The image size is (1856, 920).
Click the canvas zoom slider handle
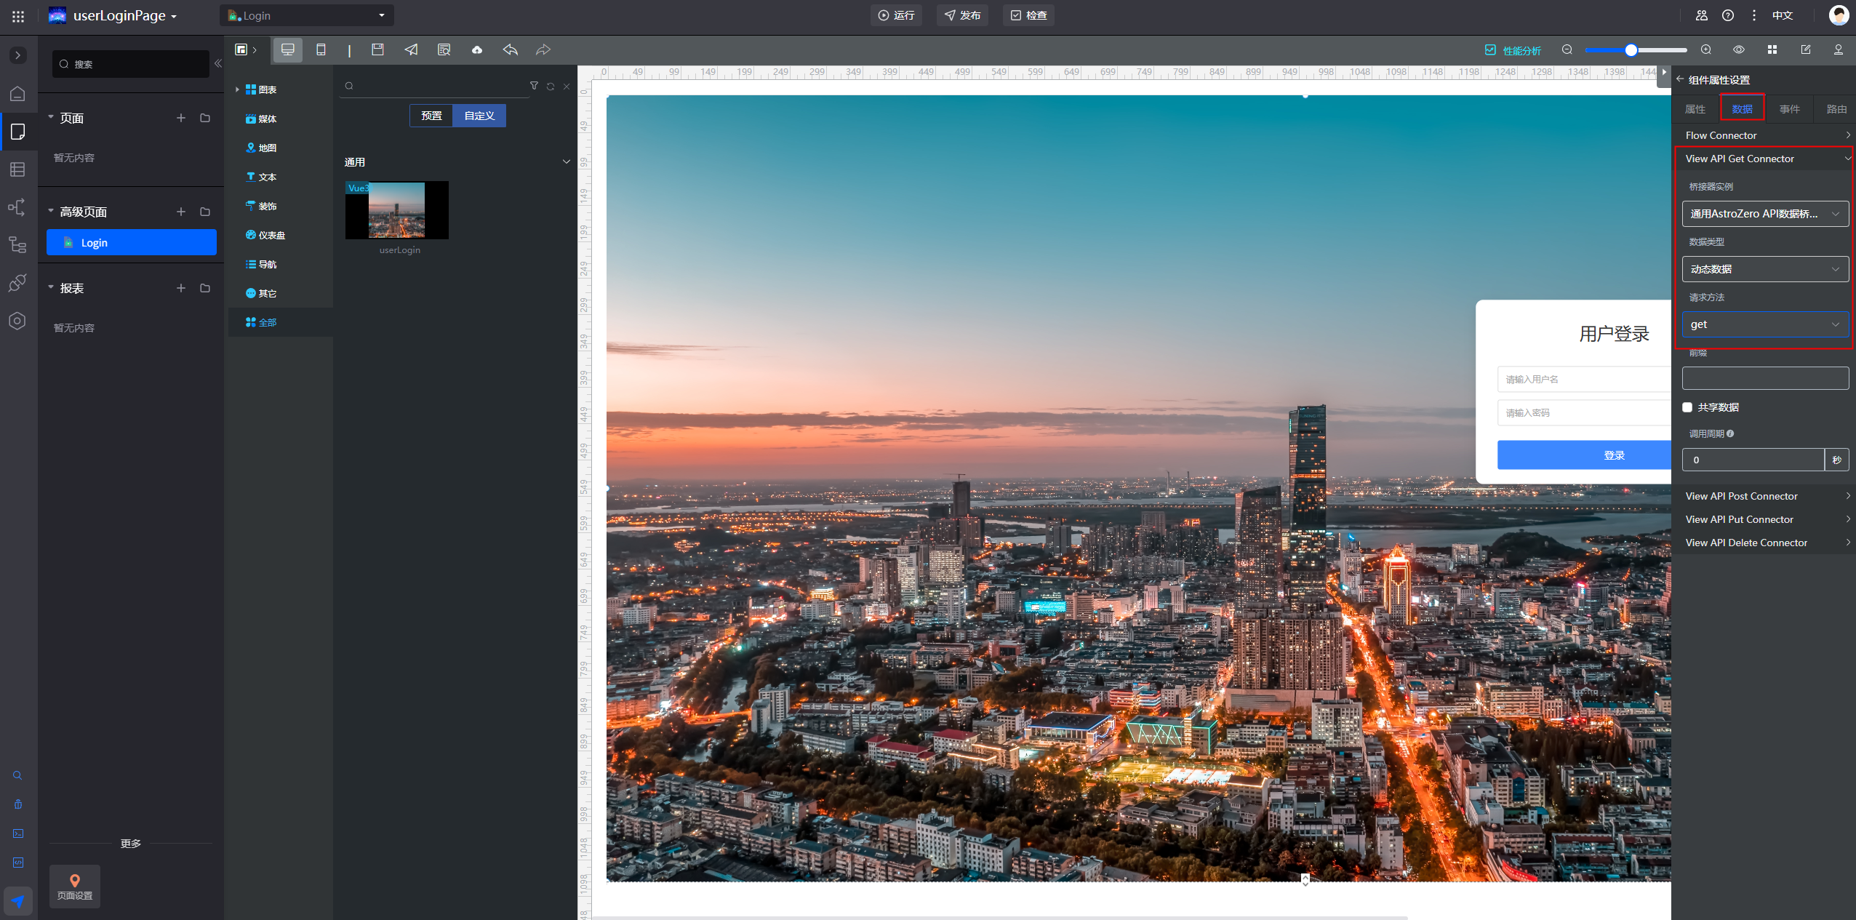click(1631, 50)
